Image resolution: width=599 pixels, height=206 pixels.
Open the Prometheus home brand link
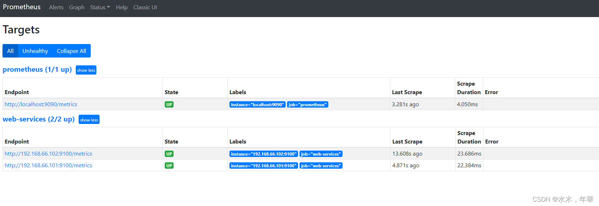click(22, 7)
